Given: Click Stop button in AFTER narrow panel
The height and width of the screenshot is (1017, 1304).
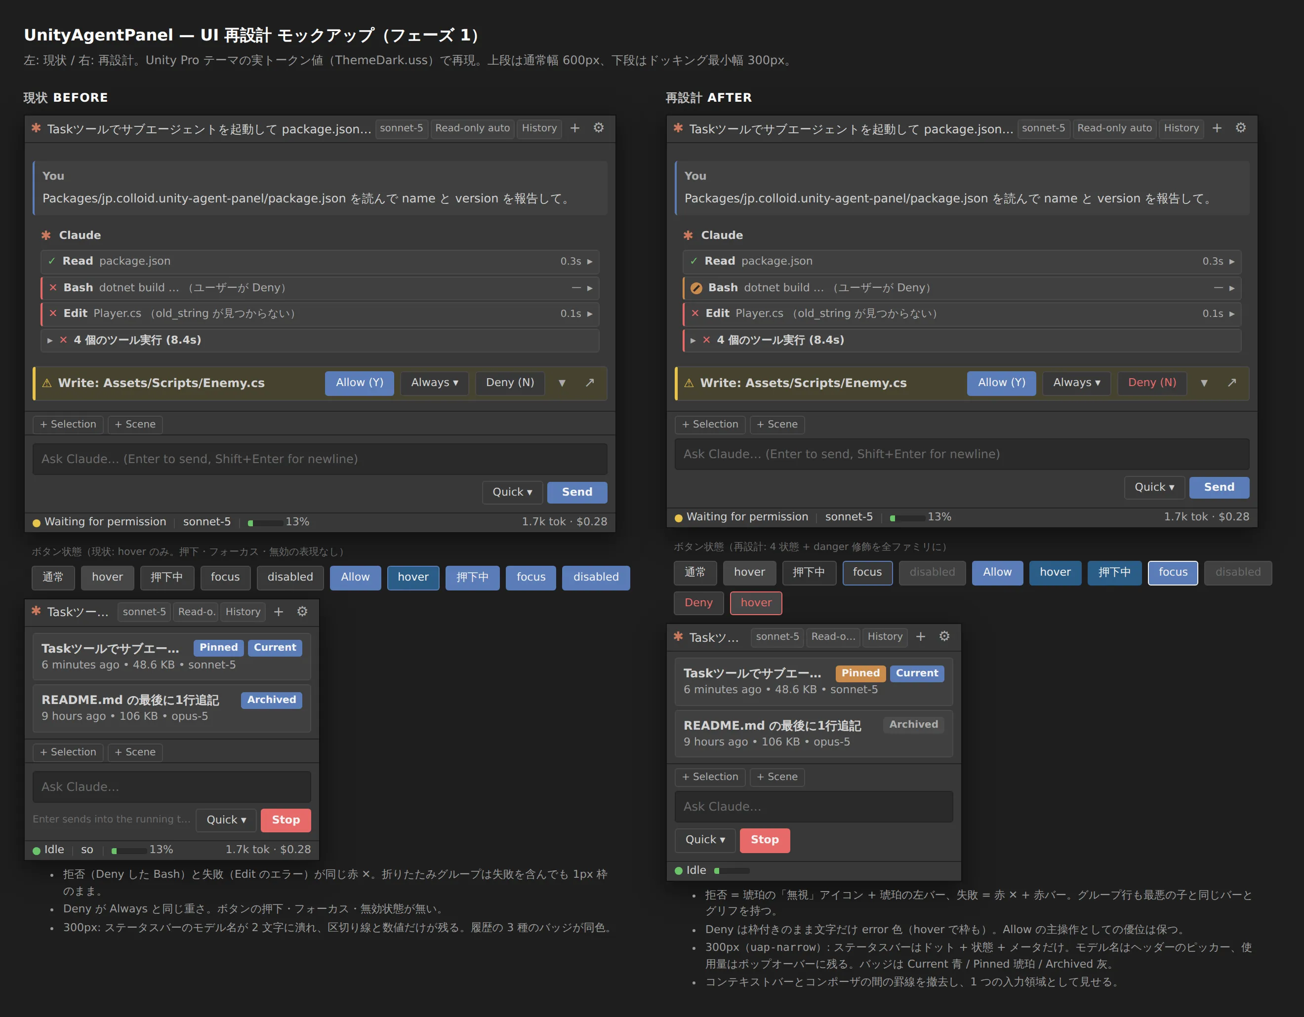Looking at the screenshot, I should [765, 840].
